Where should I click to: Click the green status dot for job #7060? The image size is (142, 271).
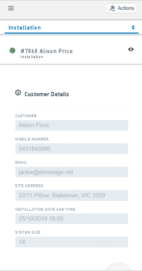click(13, 51)
